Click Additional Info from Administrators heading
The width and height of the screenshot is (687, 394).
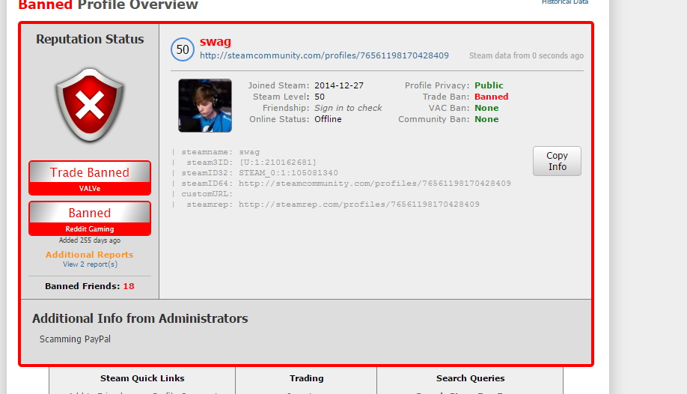(140, 318)
